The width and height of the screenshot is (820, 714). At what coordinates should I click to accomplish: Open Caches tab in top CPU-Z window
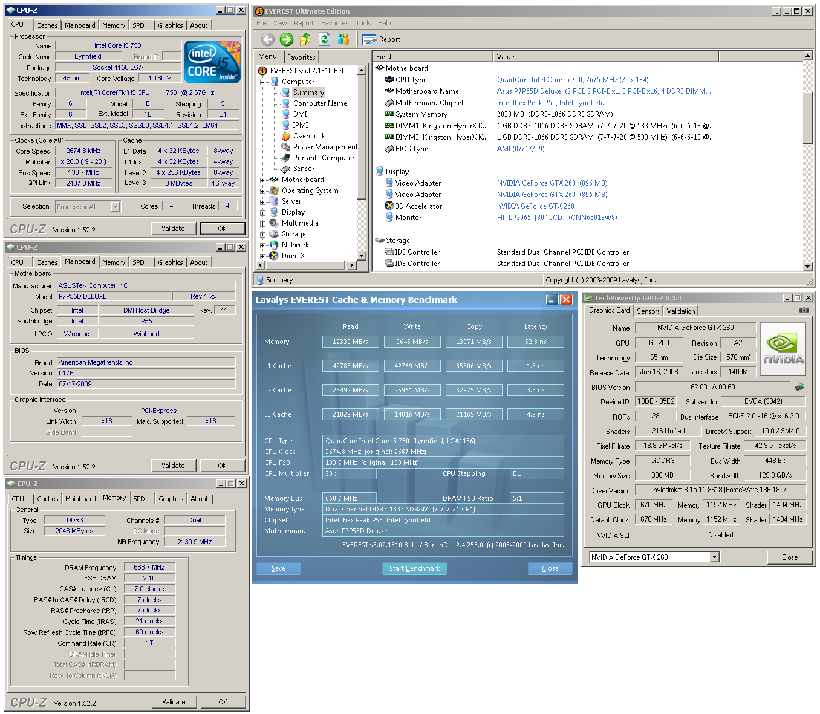tap(47, 25)
